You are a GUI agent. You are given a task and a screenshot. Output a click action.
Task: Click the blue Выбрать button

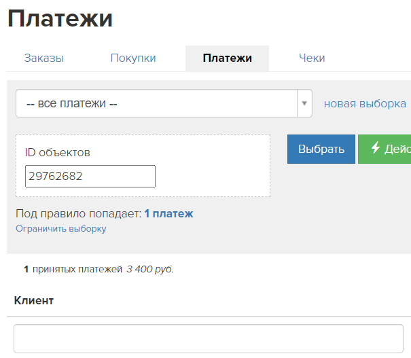pos(321,149)
